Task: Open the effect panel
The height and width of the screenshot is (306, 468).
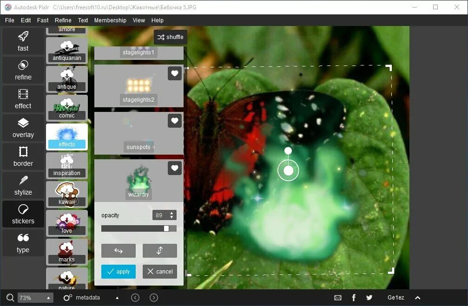Action: pyautogui.click(x=23, y=99)
